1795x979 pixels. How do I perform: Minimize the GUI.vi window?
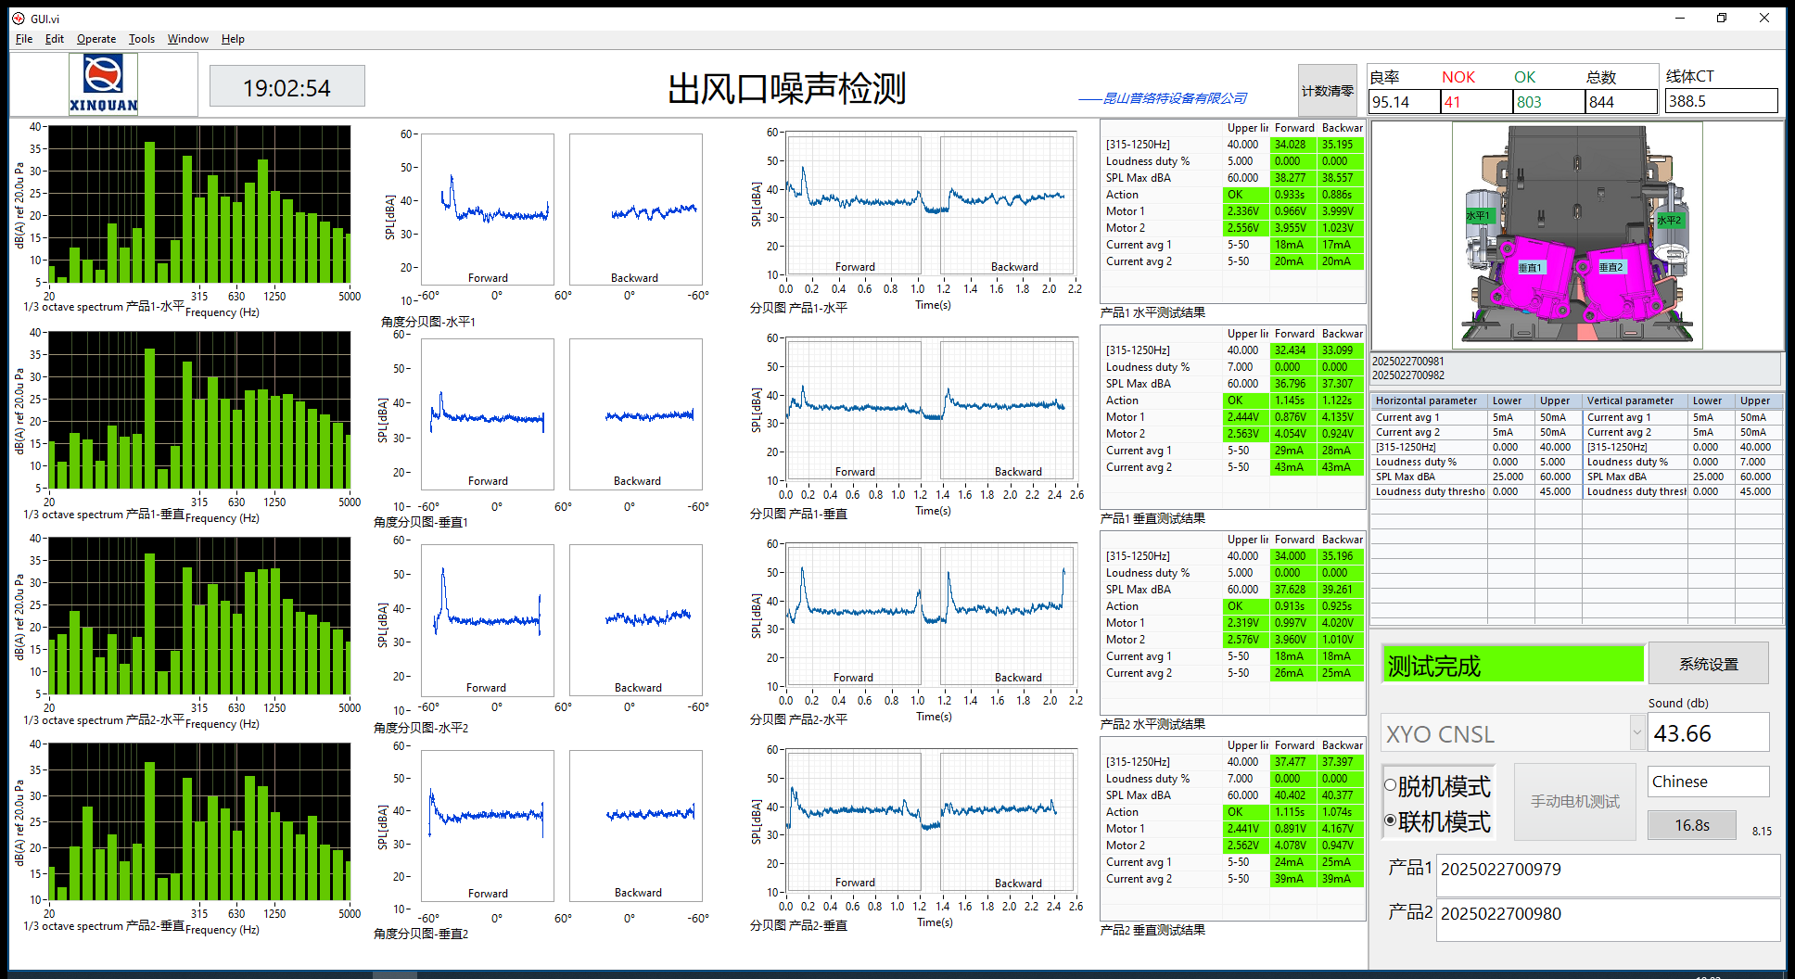(1680, 19)
